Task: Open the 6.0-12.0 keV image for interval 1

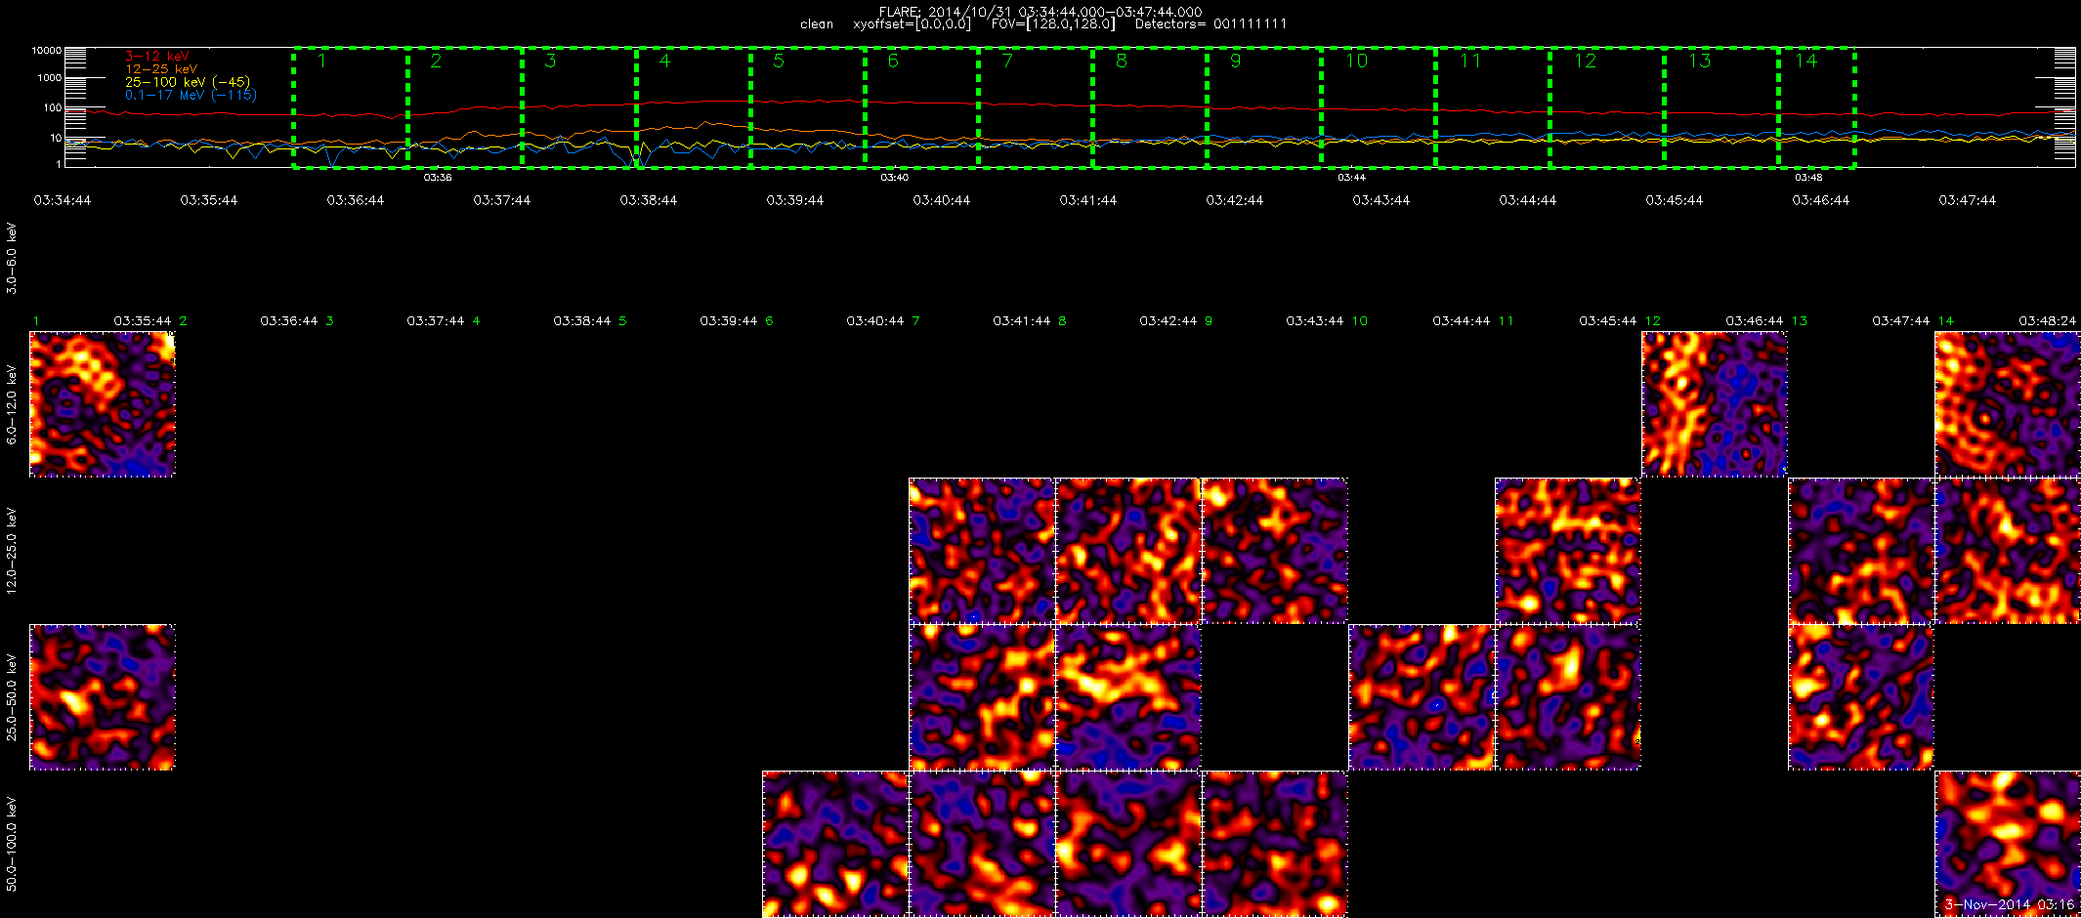Action: point(103,404)
